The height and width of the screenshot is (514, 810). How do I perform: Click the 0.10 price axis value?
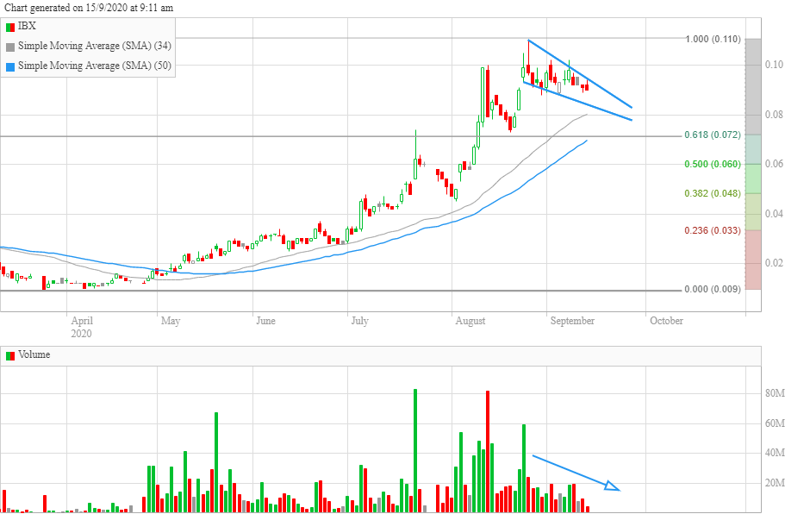pos(774,65)
